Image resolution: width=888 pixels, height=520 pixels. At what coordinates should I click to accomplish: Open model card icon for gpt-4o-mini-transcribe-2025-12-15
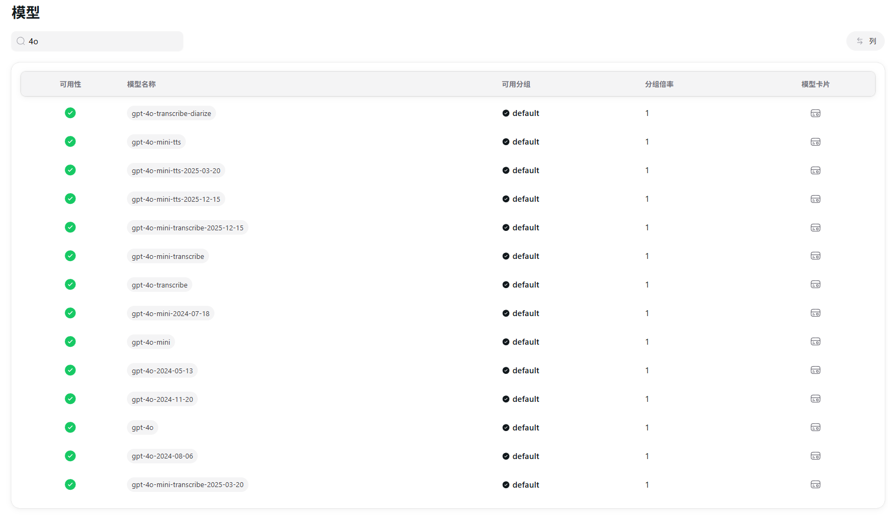(x=816, y=228)
